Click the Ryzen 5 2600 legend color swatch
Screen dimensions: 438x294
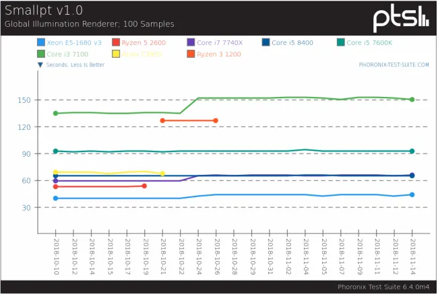click(116, 42)
